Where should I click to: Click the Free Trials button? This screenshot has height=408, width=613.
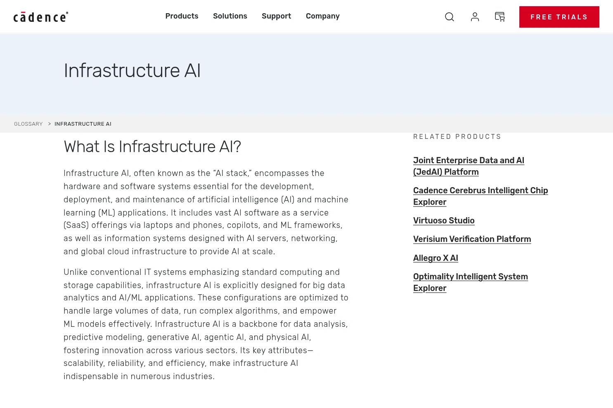(559, 17)
